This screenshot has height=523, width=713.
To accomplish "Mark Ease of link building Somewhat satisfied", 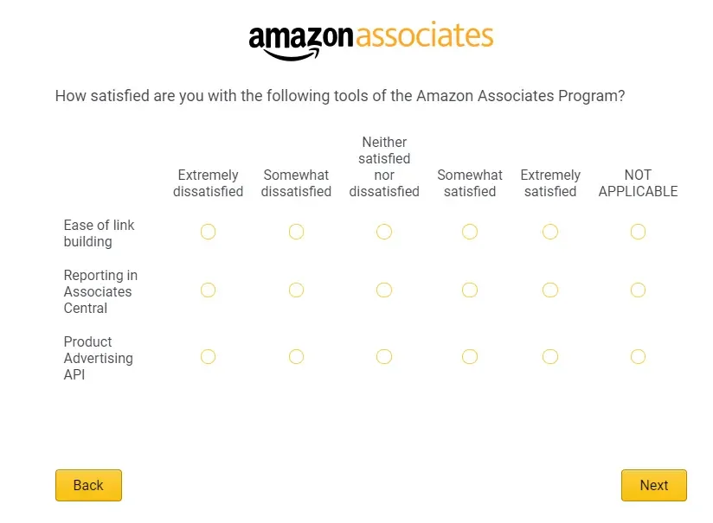I will pyautogui.click(x=470, y=232).
